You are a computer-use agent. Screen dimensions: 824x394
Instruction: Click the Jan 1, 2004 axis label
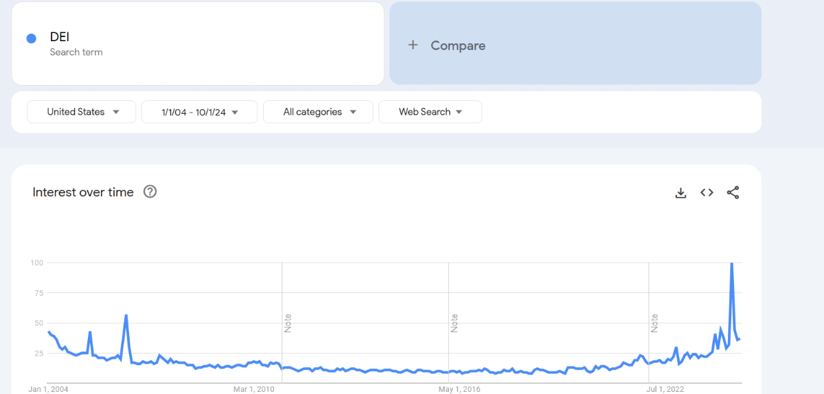48,389
